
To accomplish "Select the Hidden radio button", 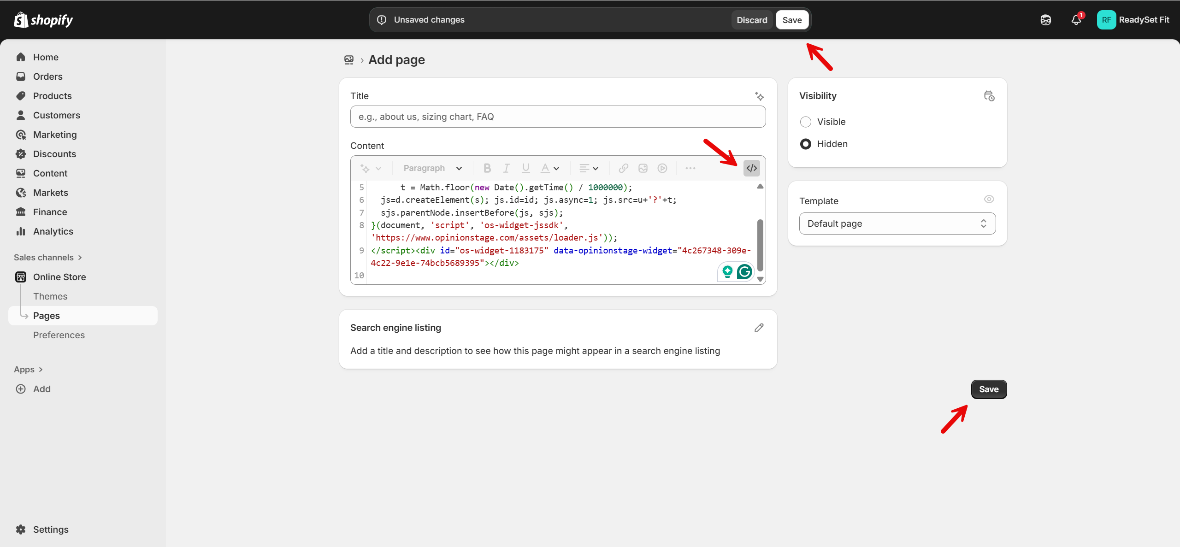I will click(805, 144).
